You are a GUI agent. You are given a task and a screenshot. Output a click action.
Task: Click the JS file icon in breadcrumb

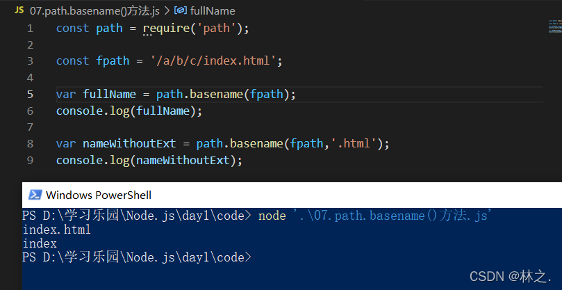[19, 10]
